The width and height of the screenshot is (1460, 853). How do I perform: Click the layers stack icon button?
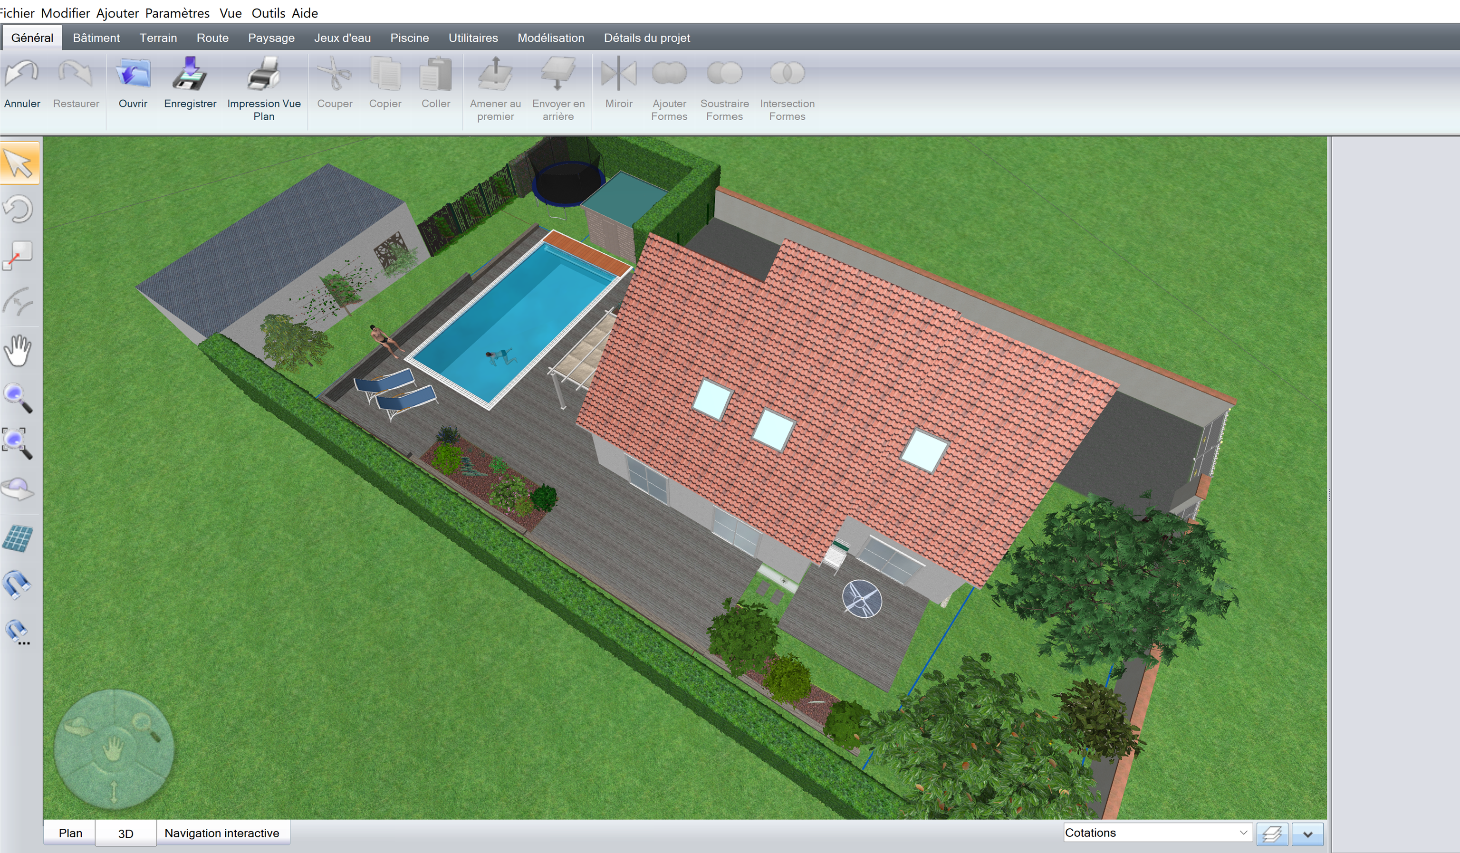pos(1272,834)
